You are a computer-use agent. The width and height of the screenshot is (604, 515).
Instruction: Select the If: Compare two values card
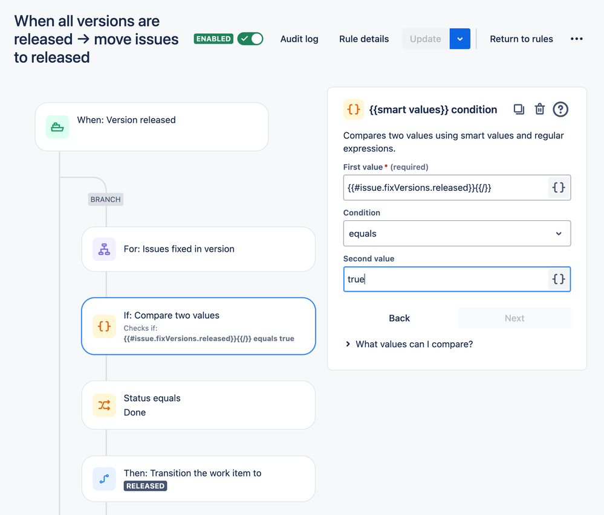tap(198, 326)
